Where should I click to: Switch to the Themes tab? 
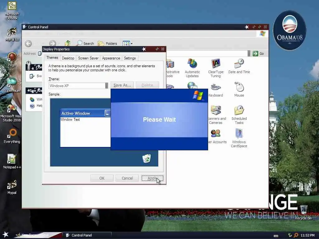[52, 58]
